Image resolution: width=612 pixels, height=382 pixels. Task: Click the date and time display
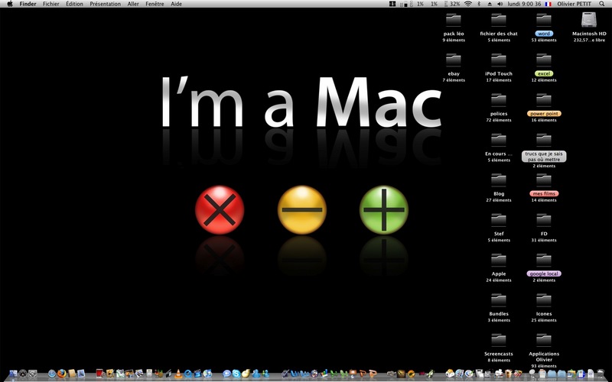(x=524, y=4)
